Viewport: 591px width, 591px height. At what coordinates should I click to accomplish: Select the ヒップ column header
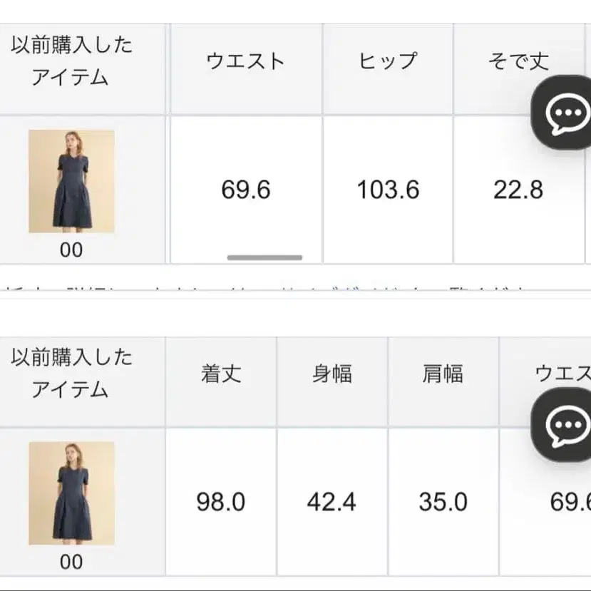[x=388, y=61]
